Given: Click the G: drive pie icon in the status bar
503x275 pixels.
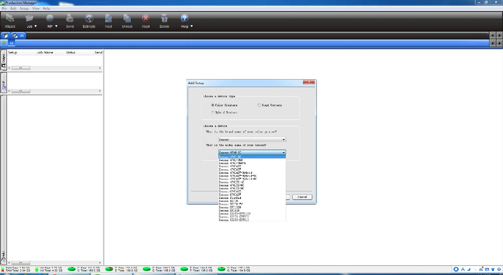Looking at the screenshot, I should click(x=221, y=269).
